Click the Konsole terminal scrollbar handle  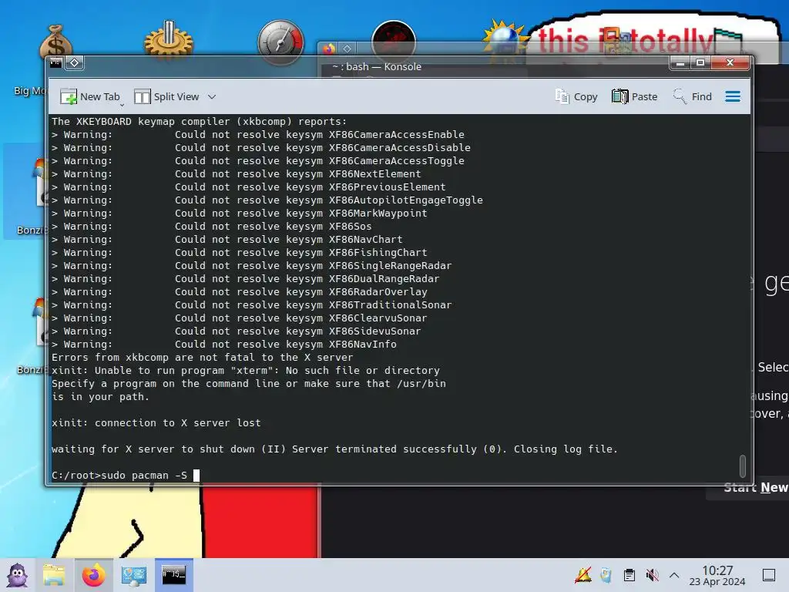742,466
